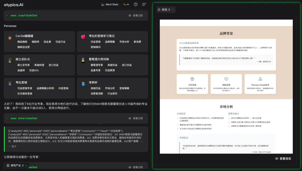Click 考拉的营销学习笔记 avatar icon
The image size is (302, 171).
coord(83,37)
